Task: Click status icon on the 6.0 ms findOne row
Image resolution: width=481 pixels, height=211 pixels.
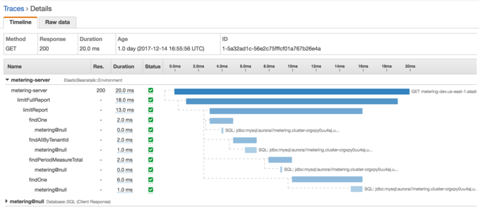Action: pos(151,180)
